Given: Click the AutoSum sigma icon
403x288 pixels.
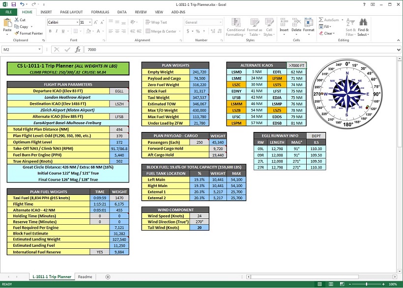Looking at the screenshot, I should [x=321, y=20].
